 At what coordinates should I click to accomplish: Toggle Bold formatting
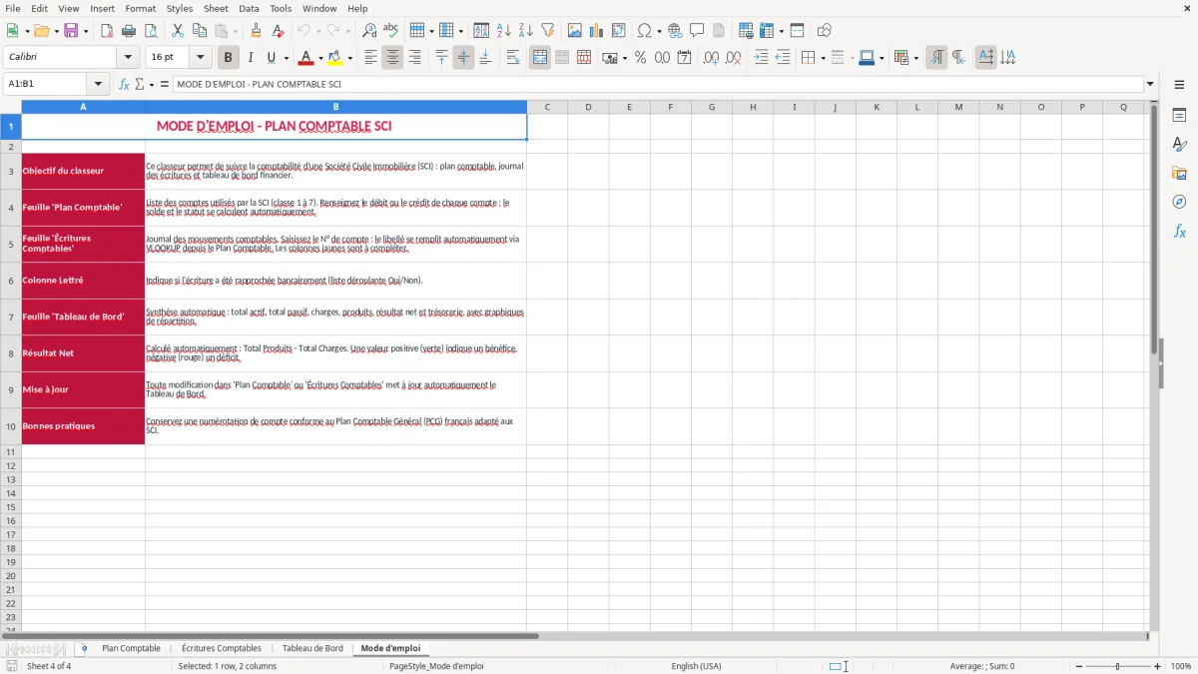pyautogui.click(x=229, y=58)
